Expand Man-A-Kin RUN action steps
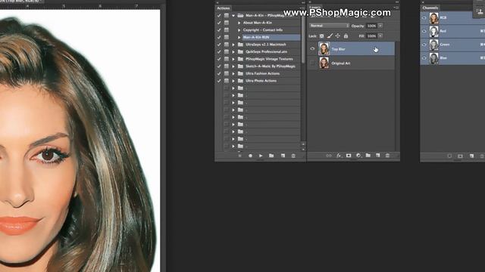The height and width of the screenshot is (272, 485). [239, 37]
